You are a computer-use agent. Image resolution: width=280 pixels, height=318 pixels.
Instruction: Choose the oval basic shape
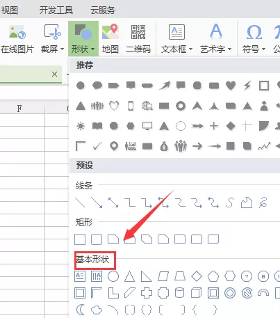[113, 276]
